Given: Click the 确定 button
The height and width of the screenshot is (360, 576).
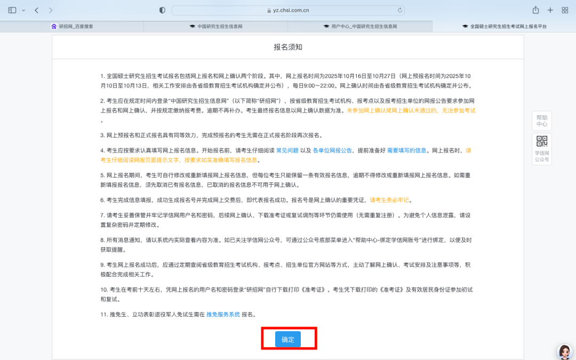Looking at the screenshot, I should (x=288, y=339).
